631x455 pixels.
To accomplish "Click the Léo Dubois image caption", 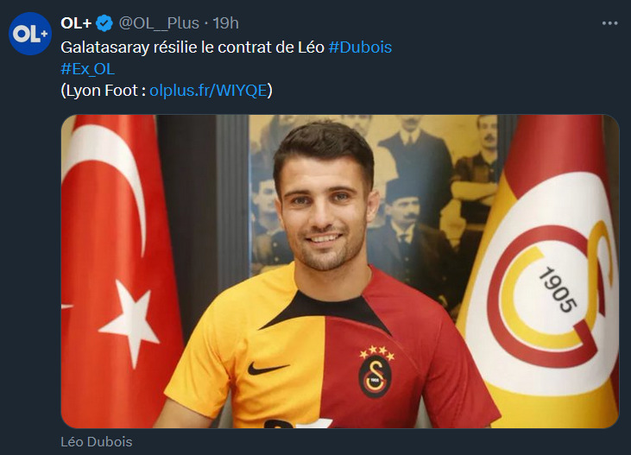I will [97, 442].
